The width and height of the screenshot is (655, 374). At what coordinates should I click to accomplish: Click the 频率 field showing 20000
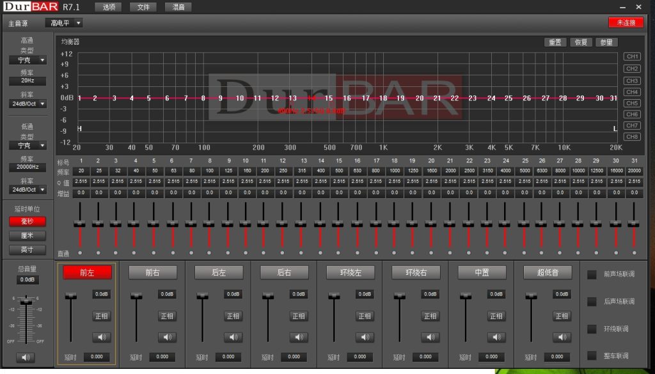(x=634, y=171)
